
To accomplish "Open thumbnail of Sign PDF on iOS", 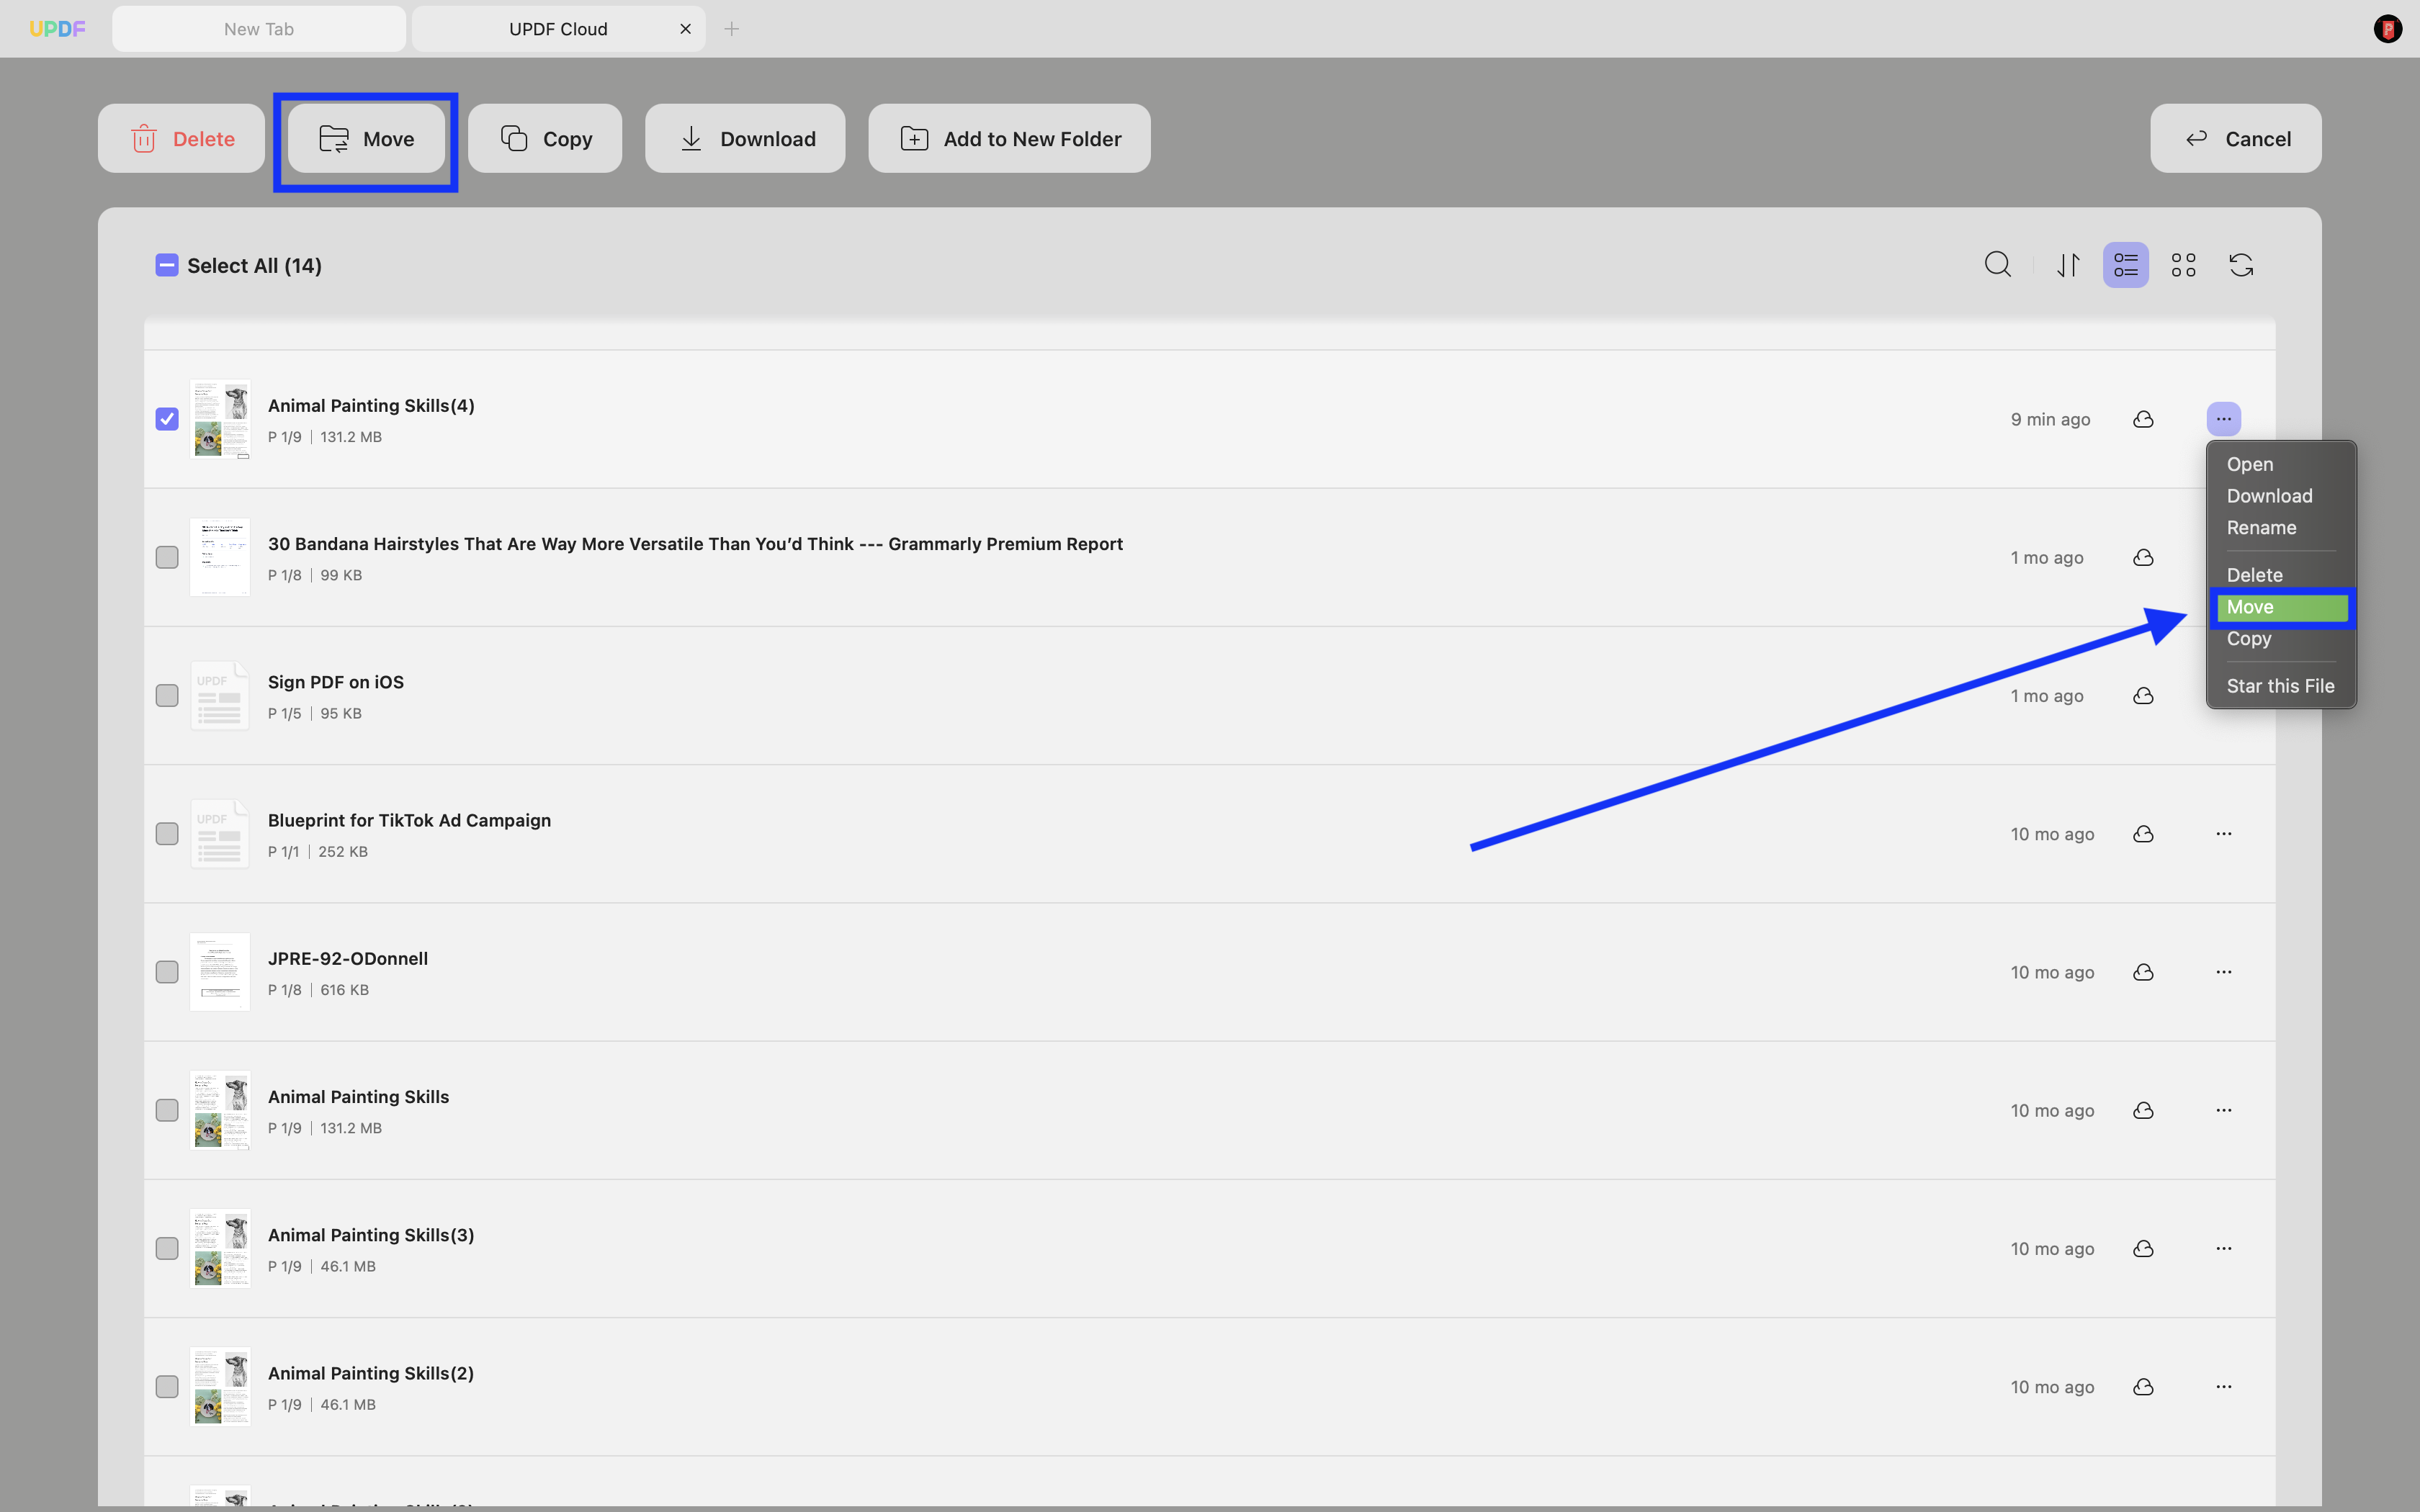I will pos(220,695).
